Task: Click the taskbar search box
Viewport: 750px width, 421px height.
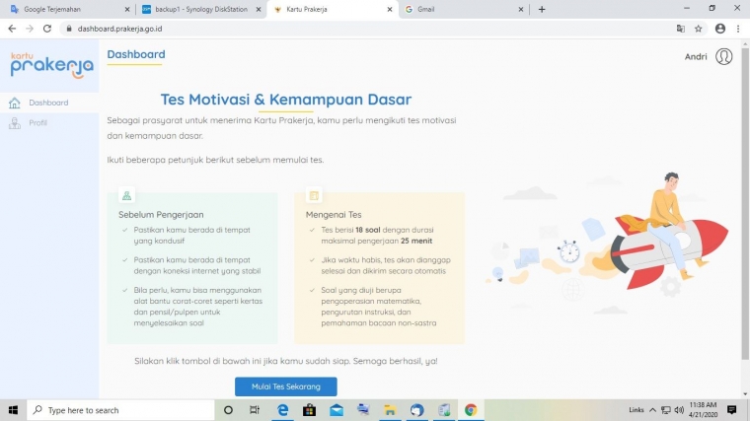Action: 120,410
